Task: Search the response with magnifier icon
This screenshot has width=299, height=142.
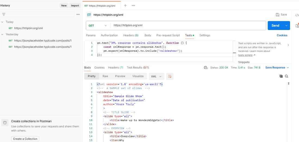Action: click(x=286, y=76)
